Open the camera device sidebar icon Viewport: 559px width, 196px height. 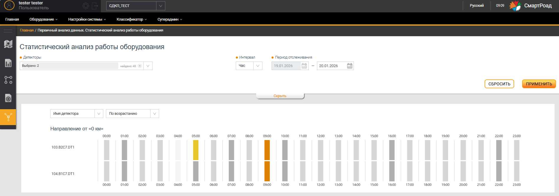(x=8, y=98)
